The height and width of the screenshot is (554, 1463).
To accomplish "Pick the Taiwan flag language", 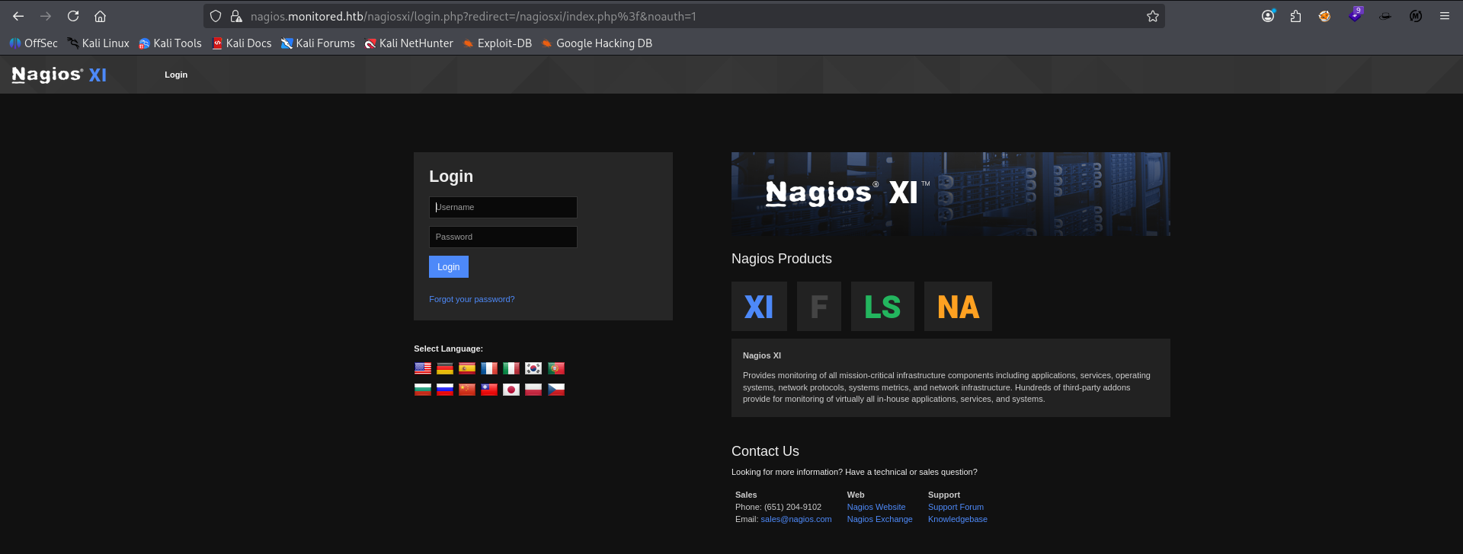I will (x=489, y=390).
